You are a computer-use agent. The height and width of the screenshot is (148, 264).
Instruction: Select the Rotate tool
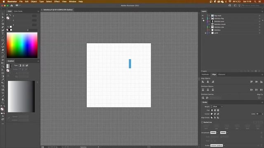coord(3,53)
